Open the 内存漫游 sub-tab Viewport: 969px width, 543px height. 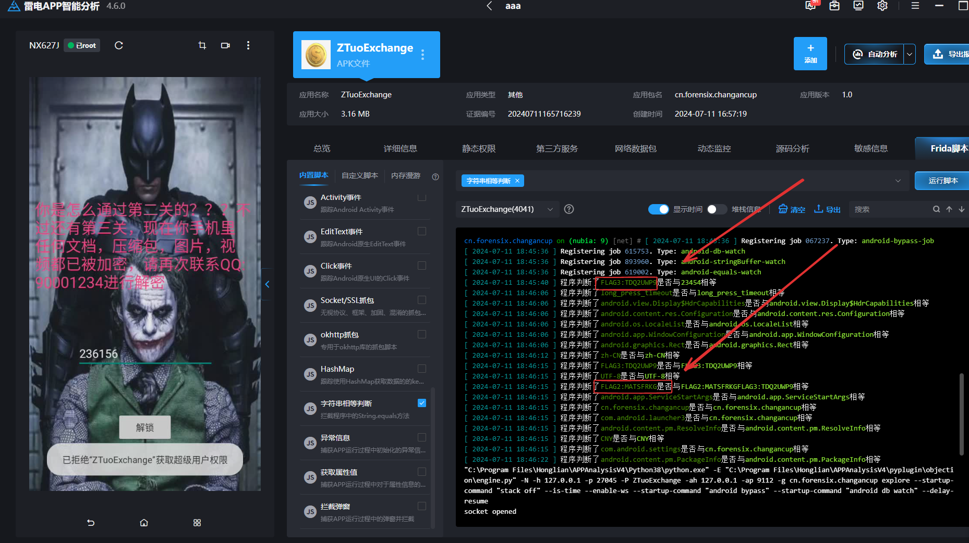(406, 175)
